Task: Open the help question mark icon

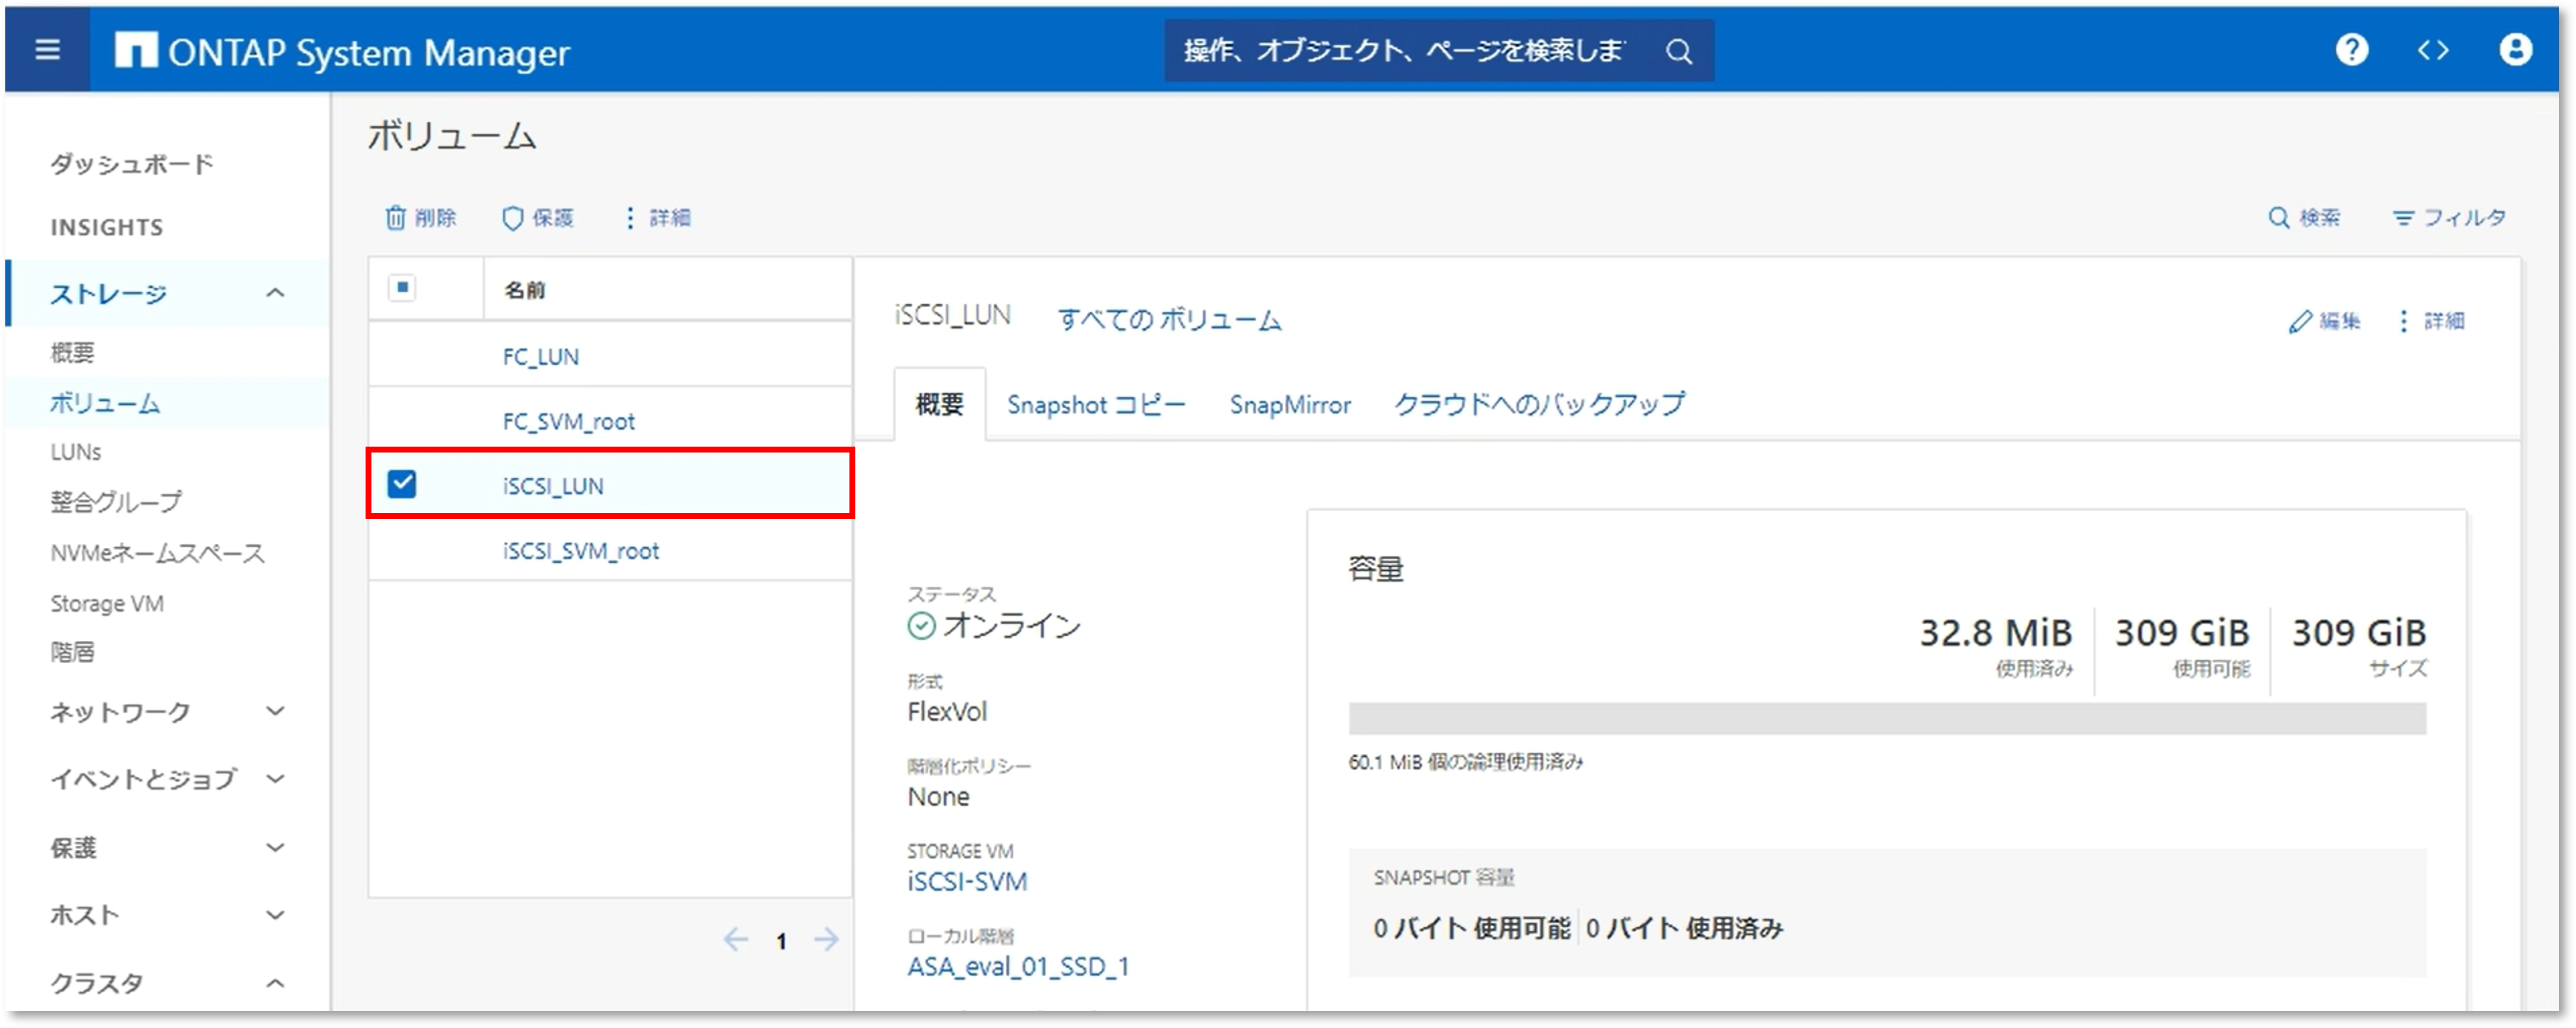Action: tap(2351, 49)
